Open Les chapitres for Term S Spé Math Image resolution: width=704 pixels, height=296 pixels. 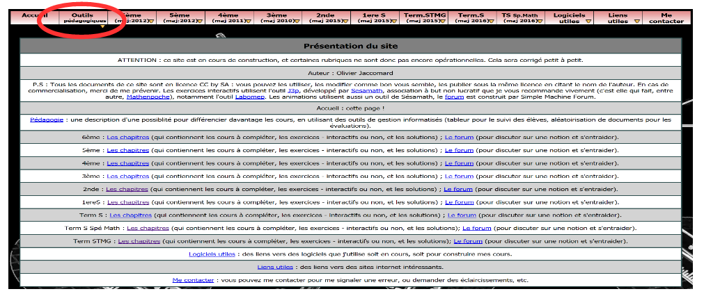[148, 229]
